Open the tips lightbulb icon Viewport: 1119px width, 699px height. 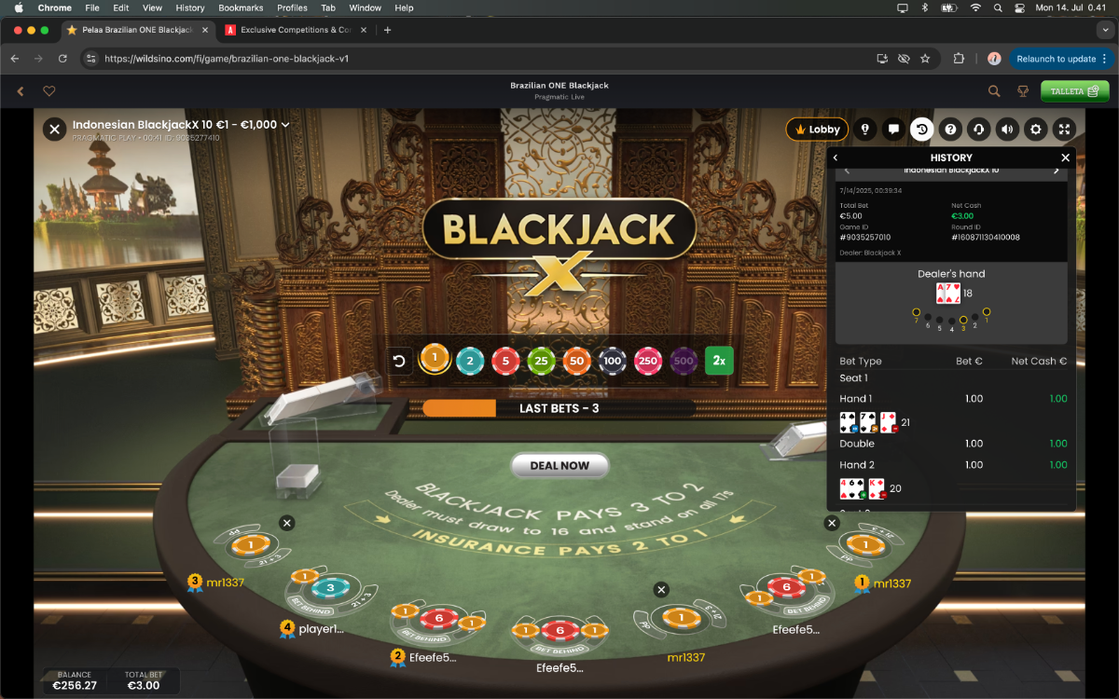pyautogui.click(x=865, y=130)
